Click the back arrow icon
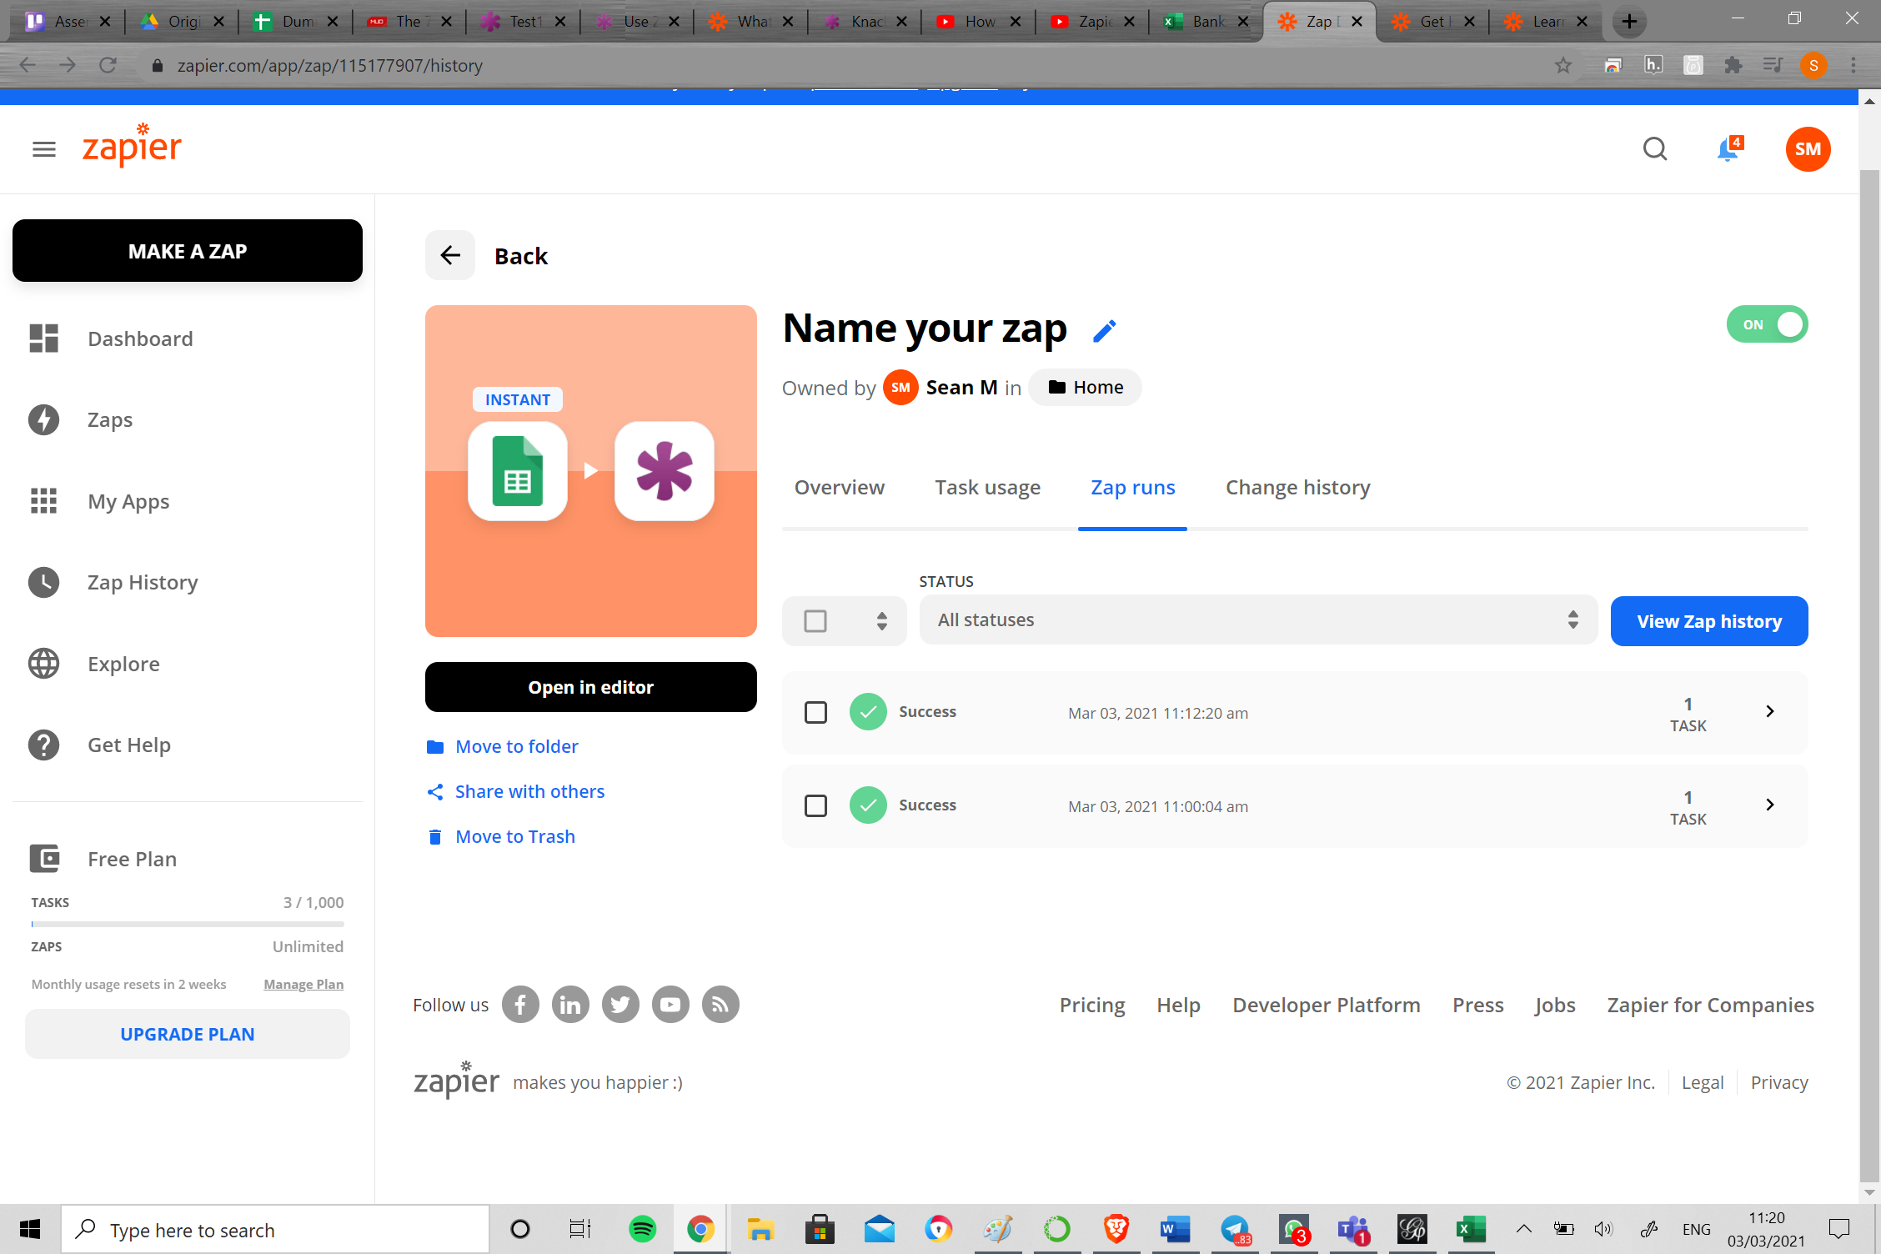Image resolution: width=1881 pixels, height=1254 pixels. 450,255
